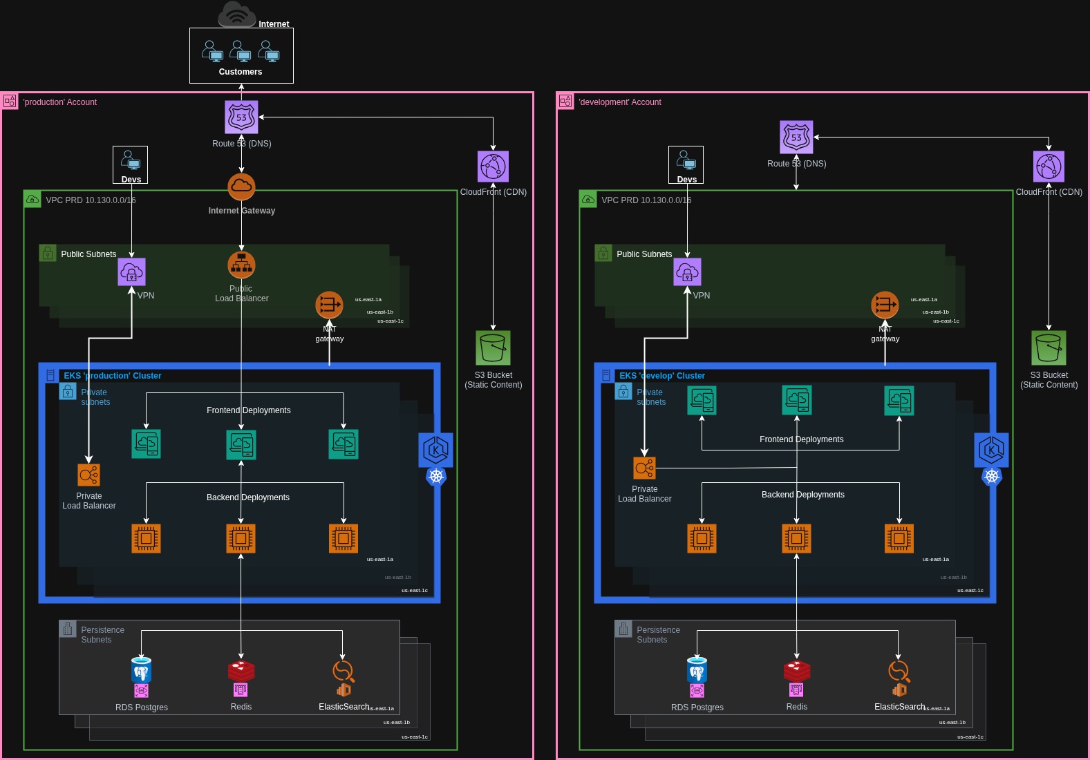Select the S3 Bucket icon in production account
1090x760 pixels.
pos(494,348)
